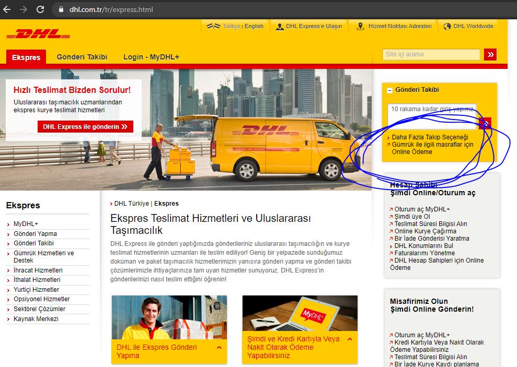Click the Hızlı Teslimat Bizden Sorulur! headline
Viewport: 517px width, 367px height.
click(72, 90)
